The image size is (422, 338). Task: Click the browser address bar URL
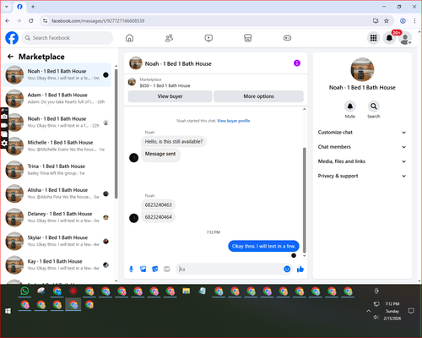tap(98, 21)
